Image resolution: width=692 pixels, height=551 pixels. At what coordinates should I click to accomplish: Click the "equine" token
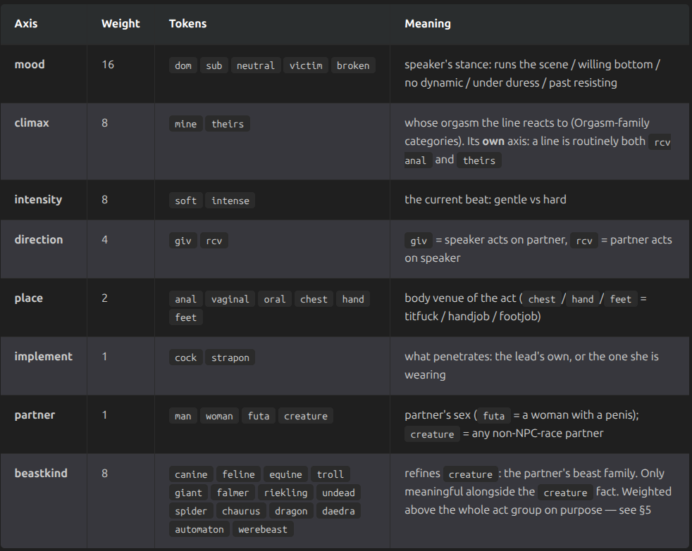pyautogui.click(x=285, y=474)
